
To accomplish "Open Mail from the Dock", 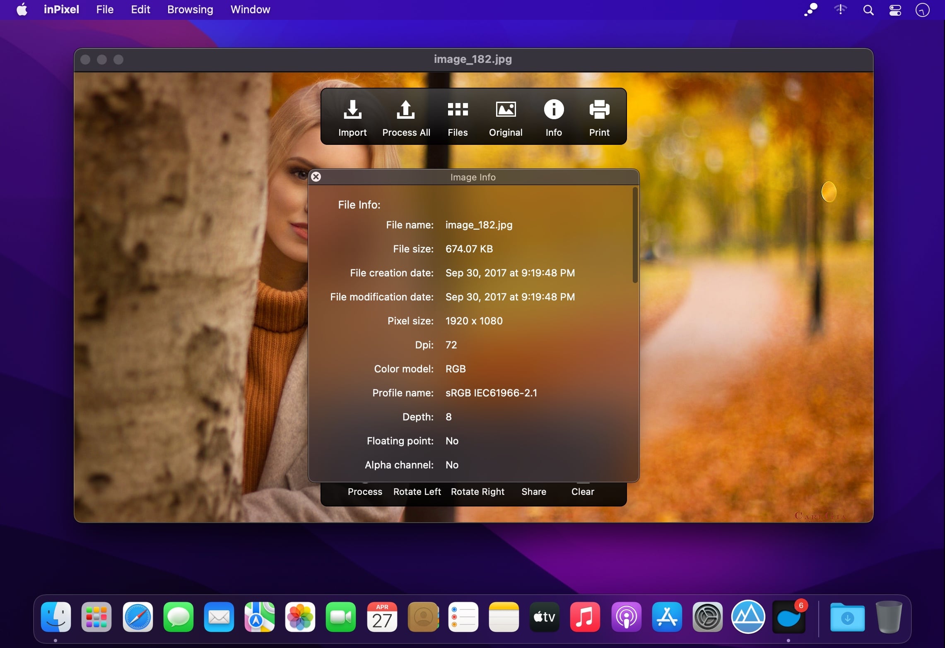I will (x=219, y=617).
